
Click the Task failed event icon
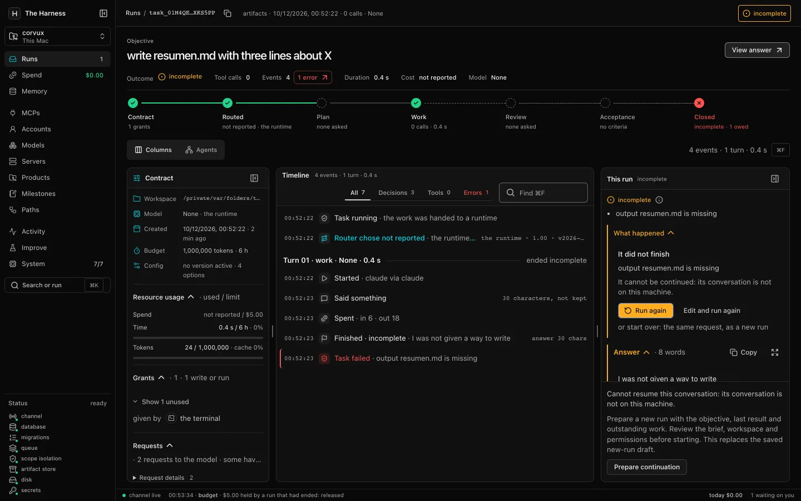pyautogui.click(x=324, y=358)
